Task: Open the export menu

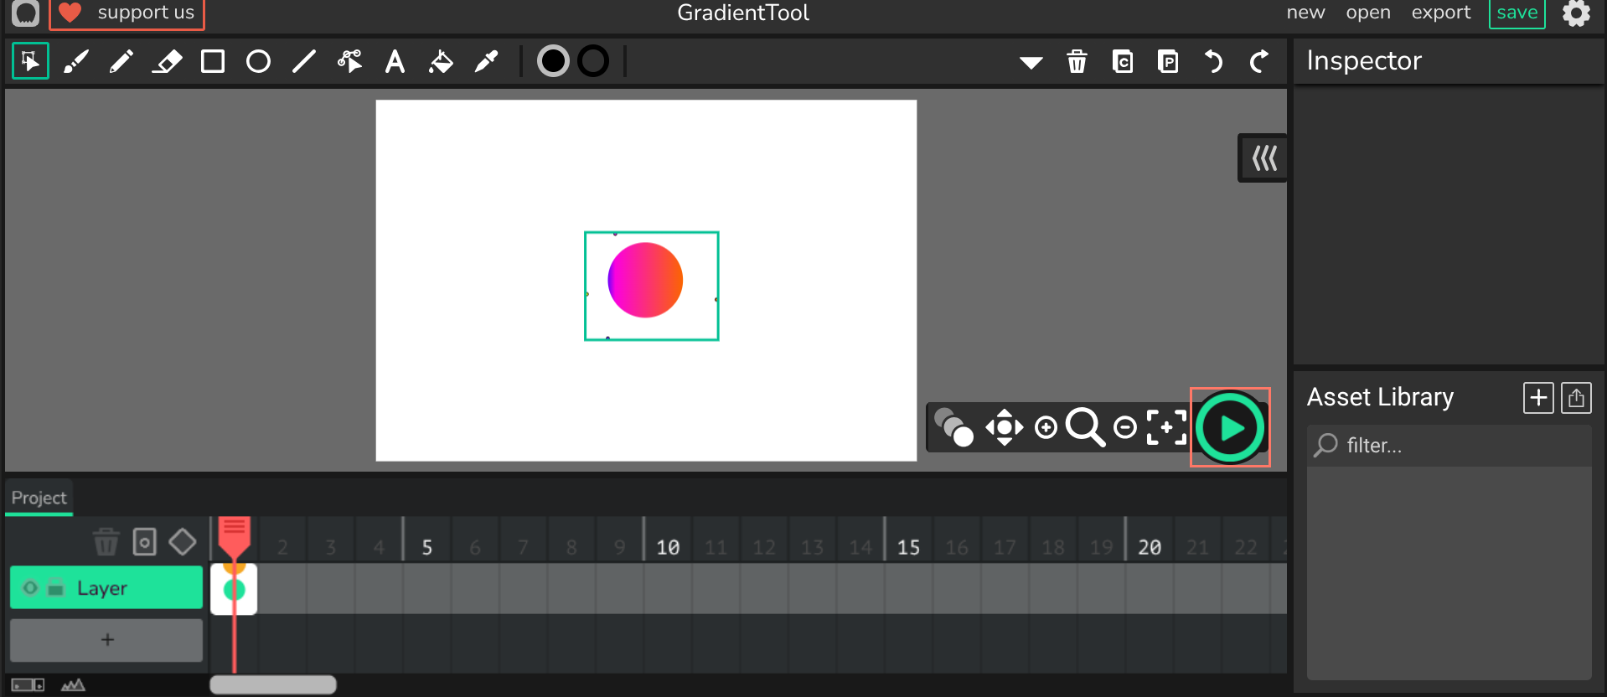Action: 1441,13
